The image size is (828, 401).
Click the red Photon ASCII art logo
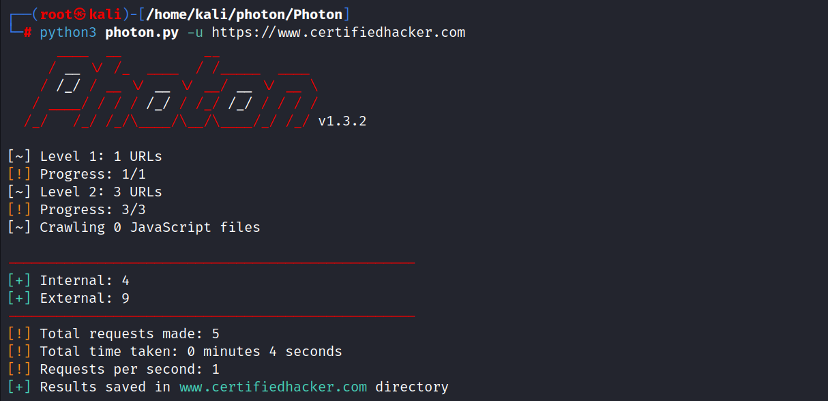pos(171,87)
